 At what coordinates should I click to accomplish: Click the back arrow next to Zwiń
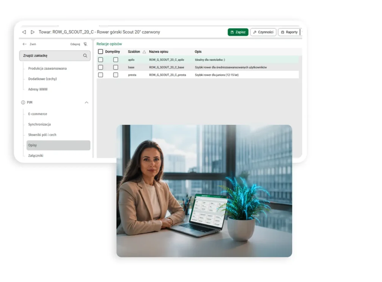click(x=24, y=44)
